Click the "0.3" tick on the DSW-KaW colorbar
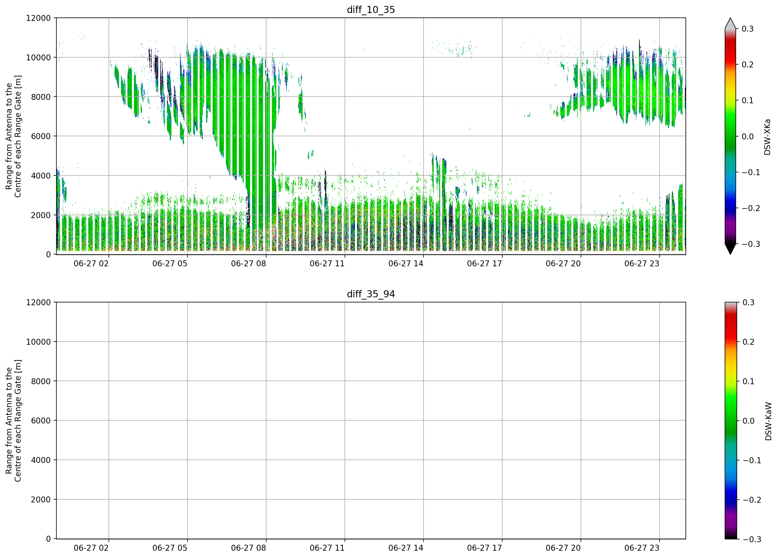The image size is (778, 558). (748, 302)
